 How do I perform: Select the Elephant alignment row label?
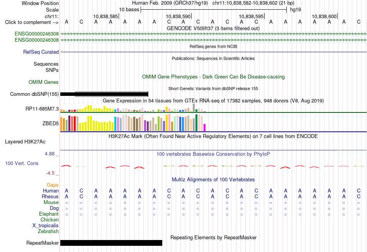(x=49, y=214)
